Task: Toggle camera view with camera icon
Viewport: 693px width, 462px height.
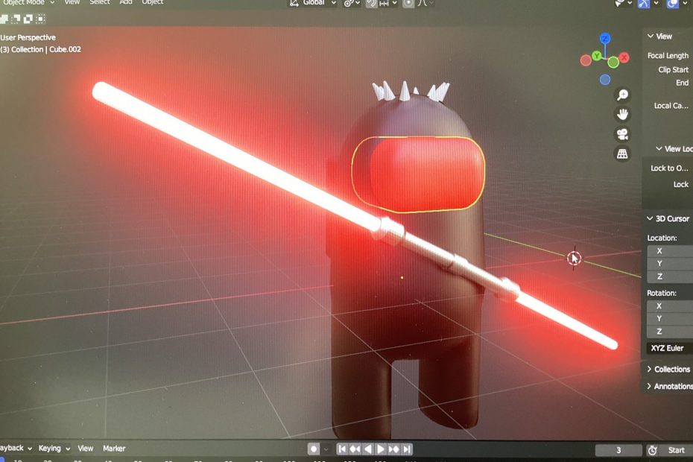Action: point(622,134)
